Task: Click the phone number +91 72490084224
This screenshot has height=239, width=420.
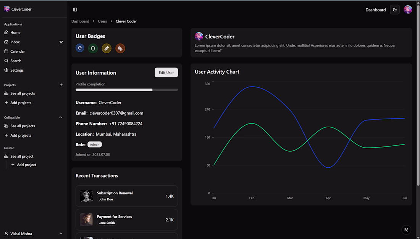Action: 126,124
